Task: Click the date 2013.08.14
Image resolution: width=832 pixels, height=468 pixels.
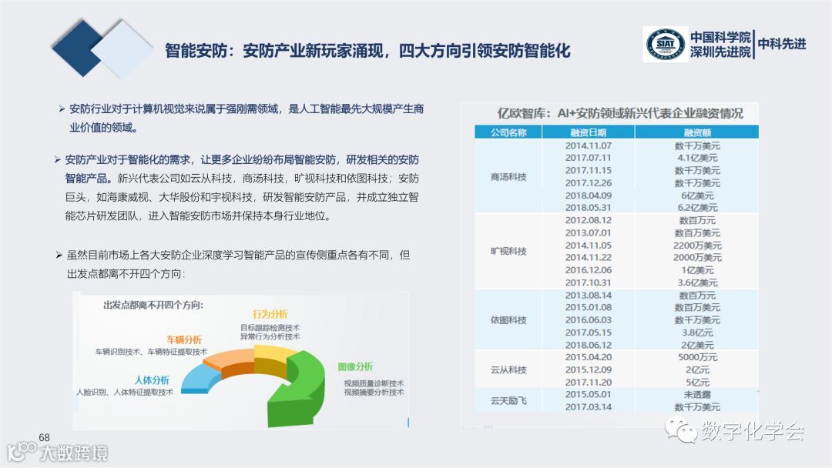Action: point(588,296)
